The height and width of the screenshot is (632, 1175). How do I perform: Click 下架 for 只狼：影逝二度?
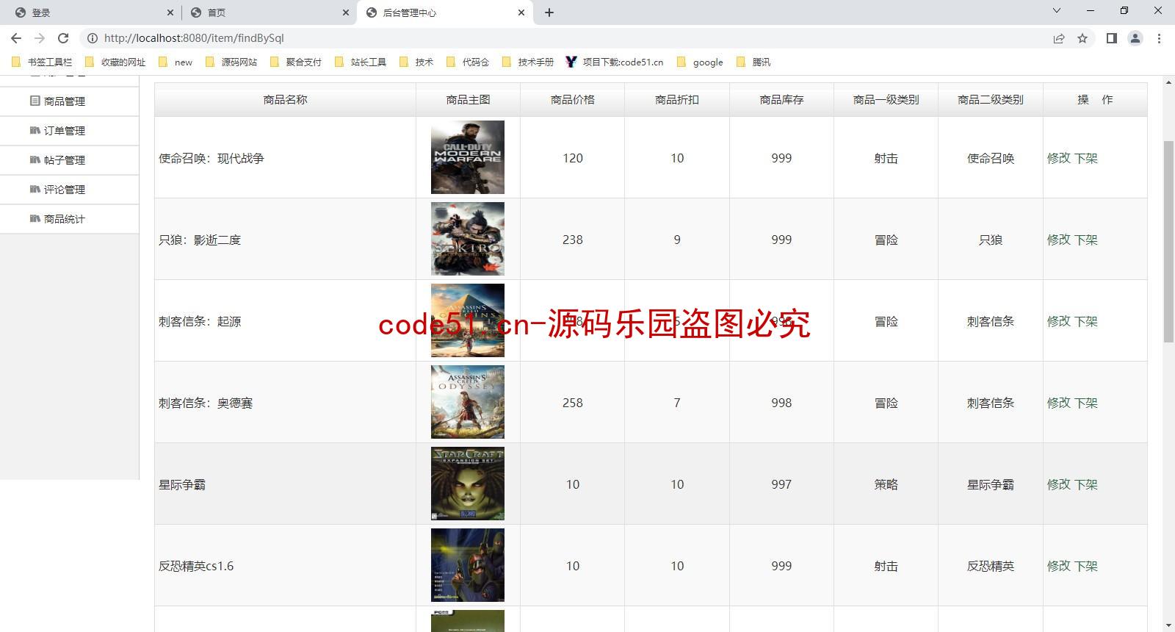click(x=1086, y=240)
